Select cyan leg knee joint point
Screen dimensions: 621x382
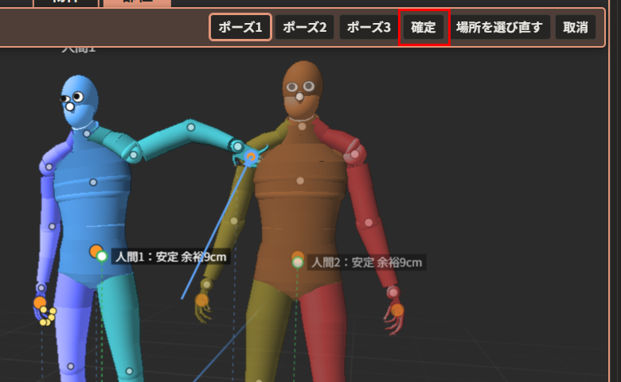129,371
